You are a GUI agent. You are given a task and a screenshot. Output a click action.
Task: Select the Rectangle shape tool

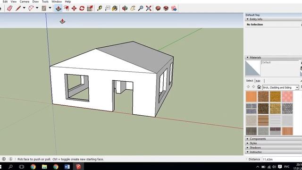pos(44,8)
